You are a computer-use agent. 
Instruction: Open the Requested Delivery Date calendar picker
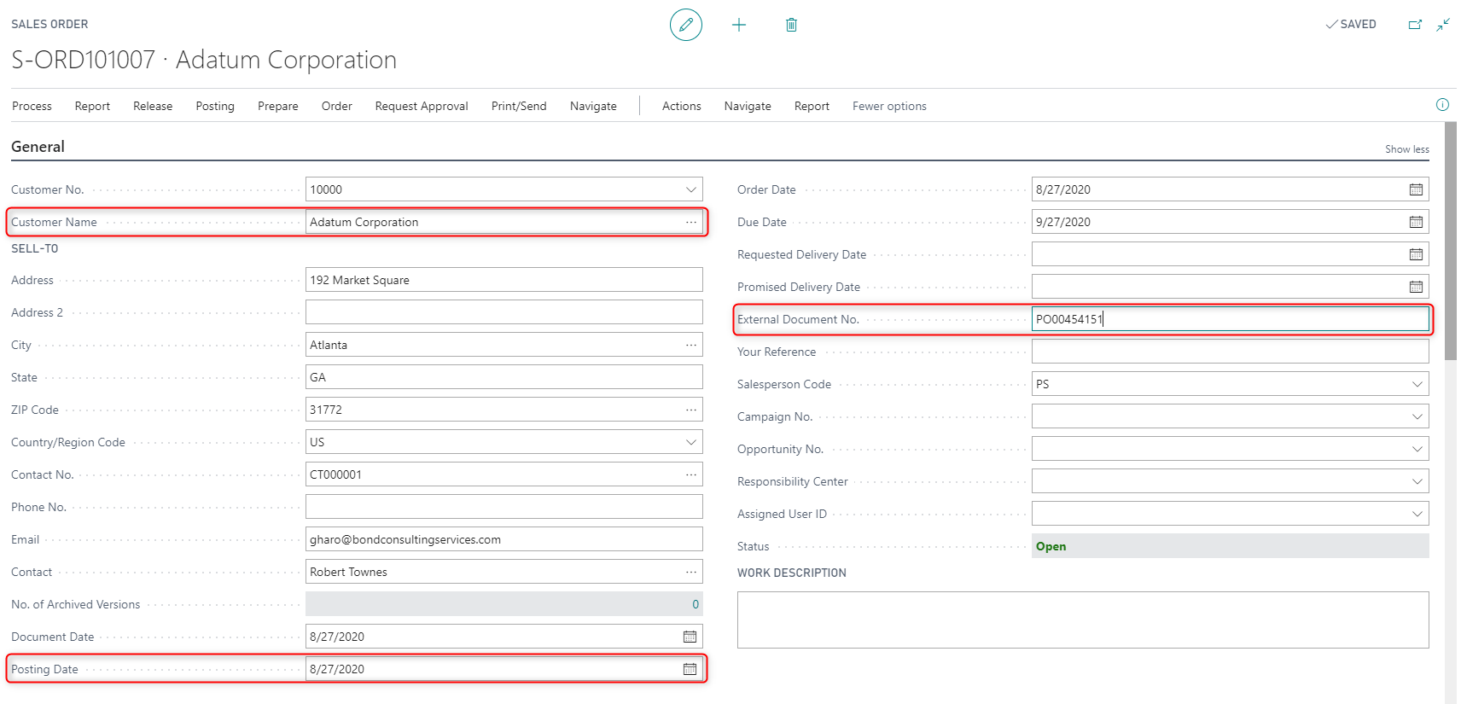point(1416,254)
